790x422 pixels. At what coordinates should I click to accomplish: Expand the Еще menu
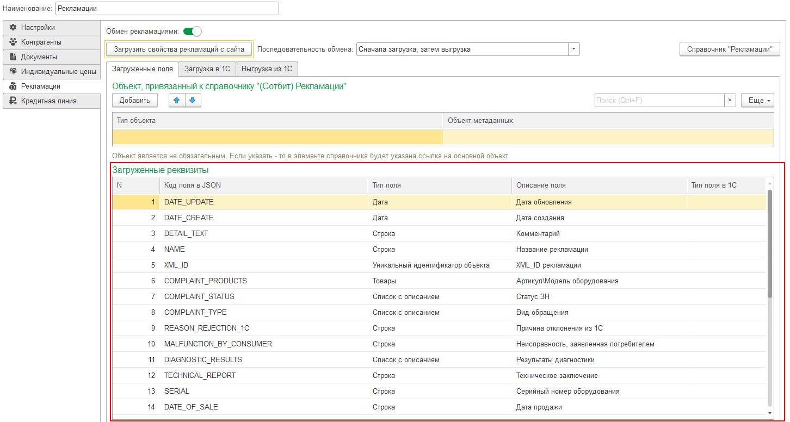pyautogui.click(x=757, y=101)
